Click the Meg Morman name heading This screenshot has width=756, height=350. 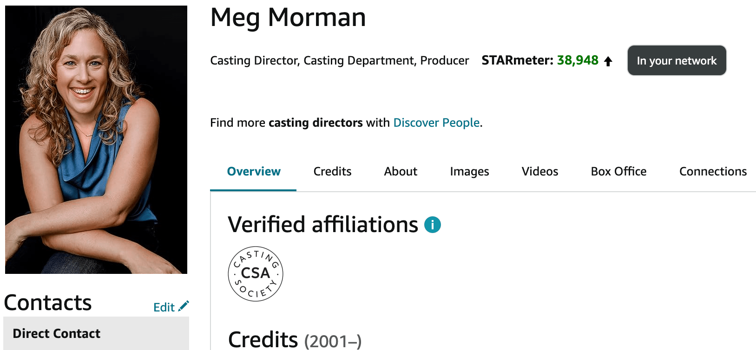(288, 18)
